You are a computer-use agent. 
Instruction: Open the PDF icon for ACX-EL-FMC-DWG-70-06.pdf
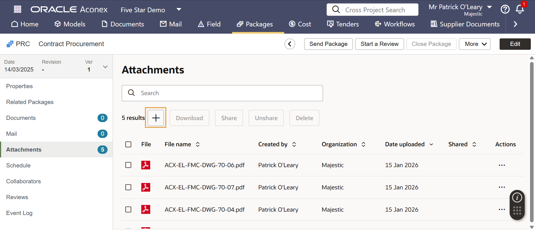point(145,165)
